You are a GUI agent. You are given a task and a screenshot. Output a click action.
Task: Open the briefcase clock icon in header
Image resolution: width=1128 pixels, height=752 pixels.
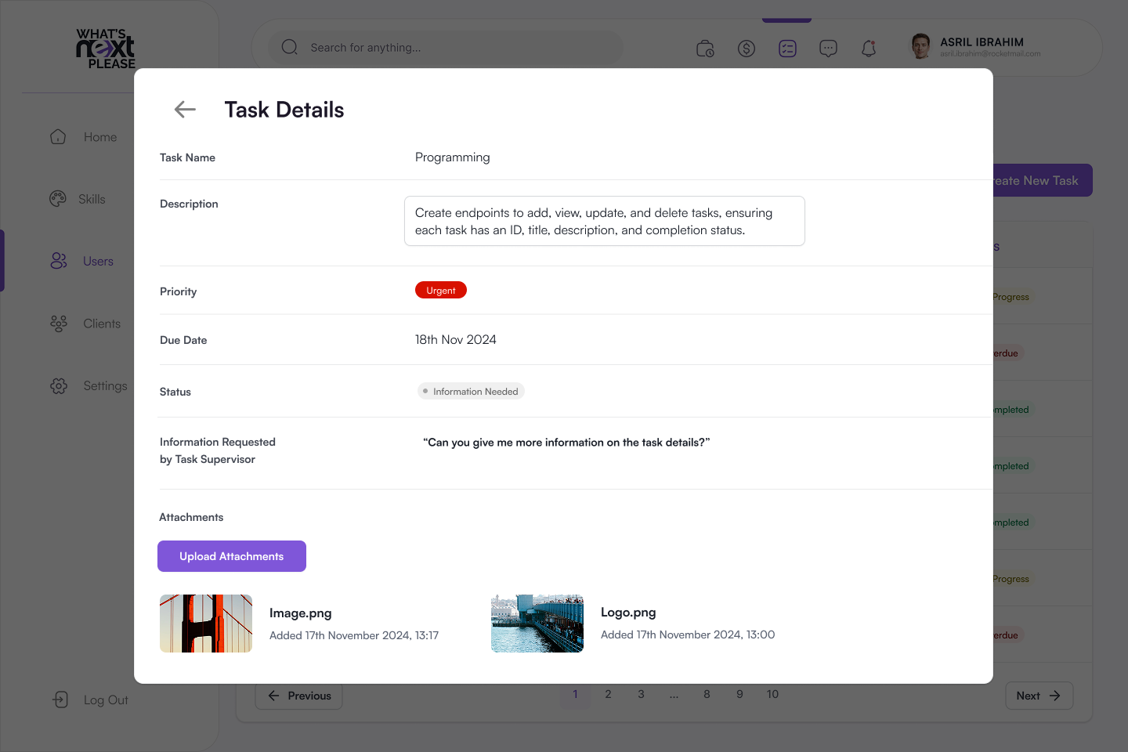click(x=705, y=49)
